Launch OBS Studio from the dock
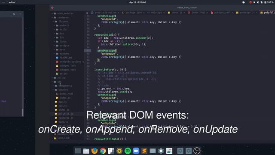The height and width of the screenshot is (155, 275). (197, 151)
